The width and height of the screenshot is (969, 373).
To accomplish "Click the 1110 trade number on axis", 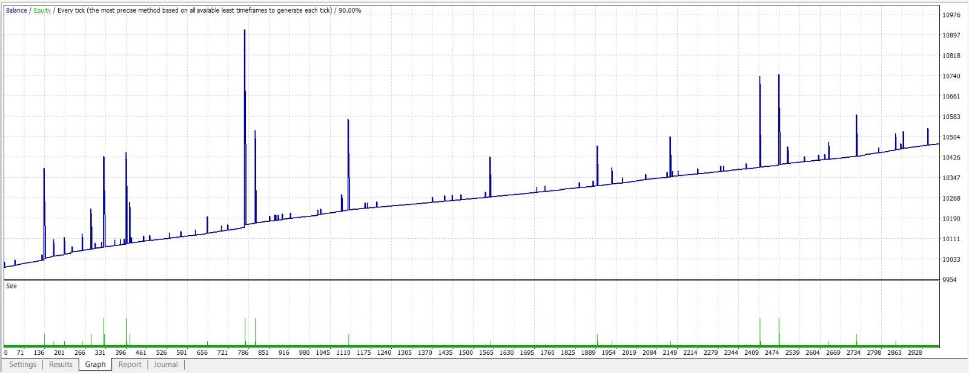I will pos(343,352).
